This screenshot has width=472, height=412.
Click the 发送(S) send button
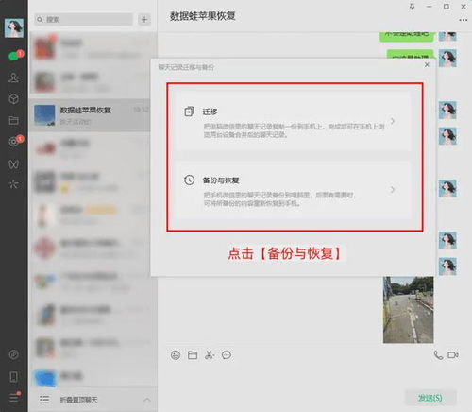(430, 398)
